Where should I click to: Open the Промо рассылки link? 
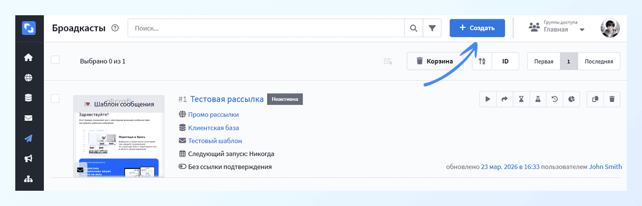(x=213, y=114)
